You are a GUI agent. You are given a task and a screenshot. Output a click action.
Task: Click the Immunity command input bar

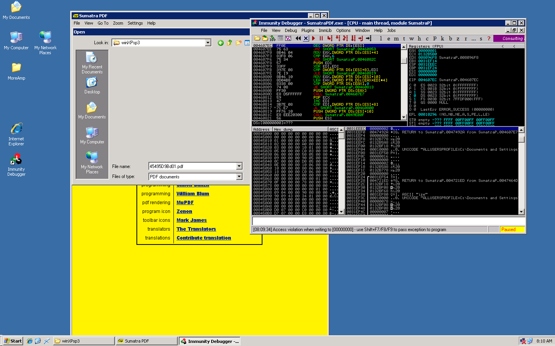pos(388,221)
